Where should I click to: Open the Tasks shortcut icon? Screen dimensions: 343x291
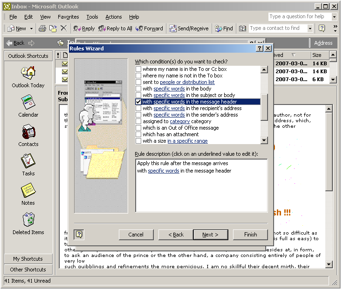coord(28,161)
